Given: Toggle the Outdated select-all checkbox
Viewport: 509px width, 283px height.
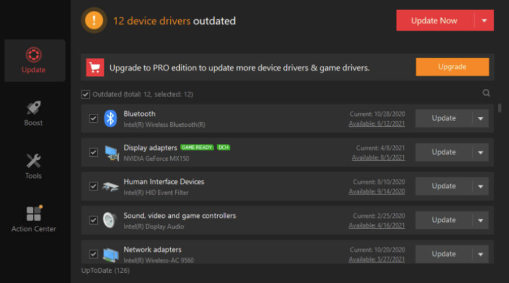Looking at the screenshot, I should [85, 95].
